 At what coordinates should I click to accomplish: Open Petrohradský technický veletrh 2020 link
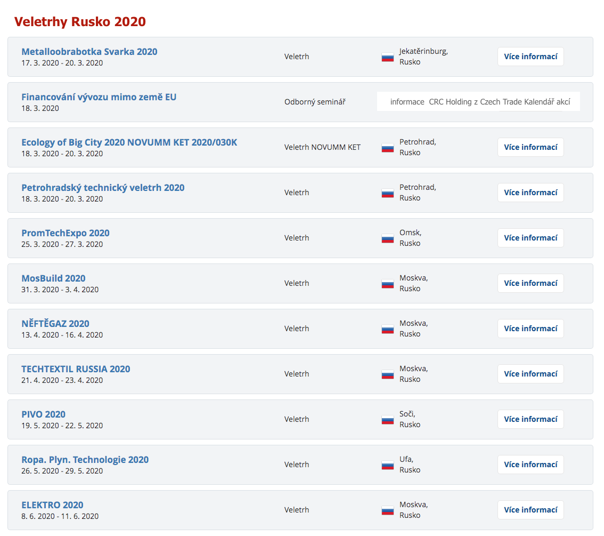[103, 188]
